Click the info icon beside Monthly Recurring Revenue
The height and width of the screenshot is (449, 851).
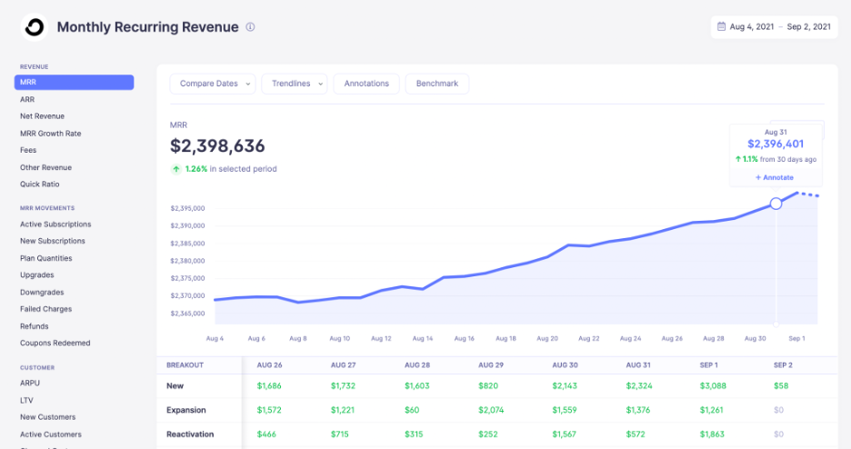250,27
